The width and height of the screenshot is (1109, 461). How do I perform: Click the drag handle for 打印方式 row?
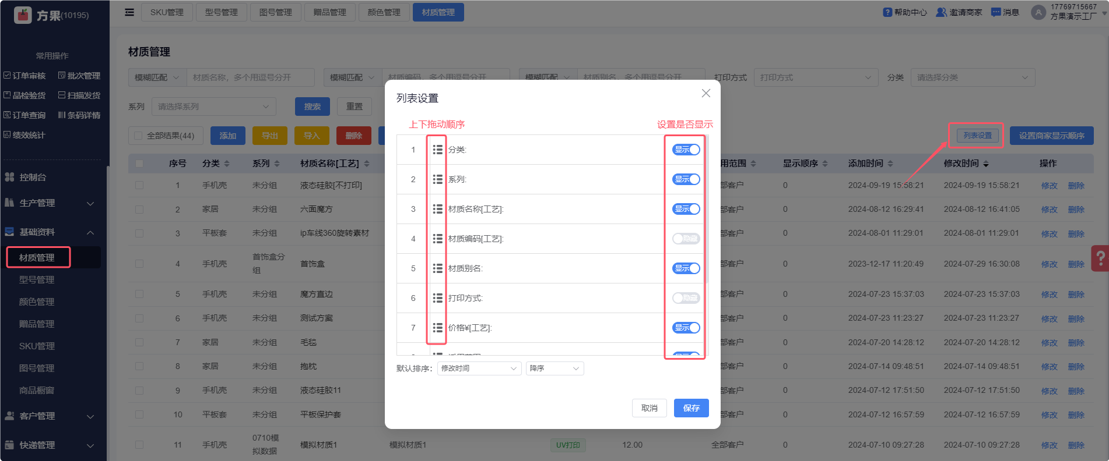437,298
